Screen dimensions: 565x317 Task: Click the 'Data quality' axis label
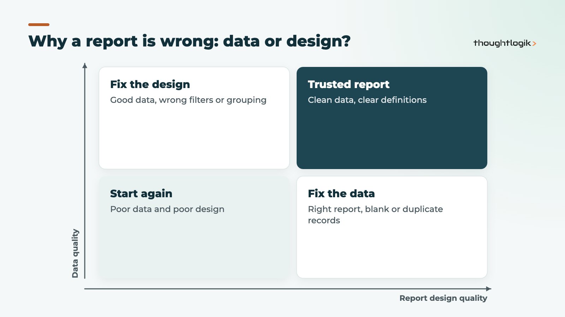tap(75, 254)
